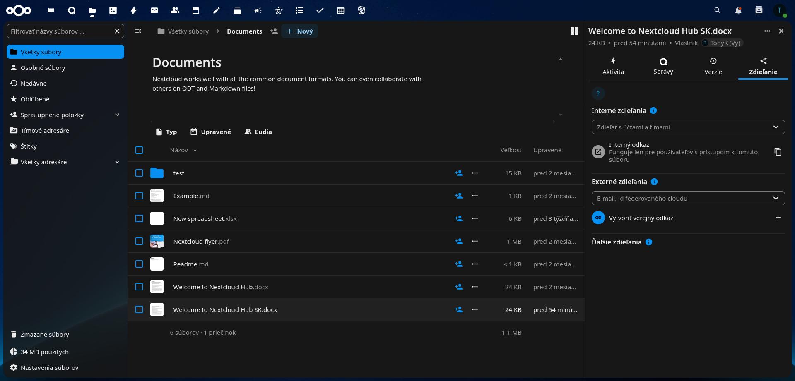Check the checkbox for Nextcloud flyer.pdf
The width and height of the screenshot is (795, 381).
pyautogui.click(x=139, y=241)
